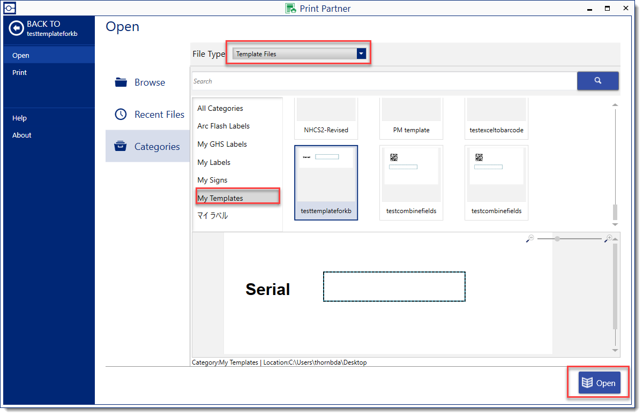This screenshot has height=416, width=643.
Task: Choose My GHS Labels category
Action: tap(222, 144)
